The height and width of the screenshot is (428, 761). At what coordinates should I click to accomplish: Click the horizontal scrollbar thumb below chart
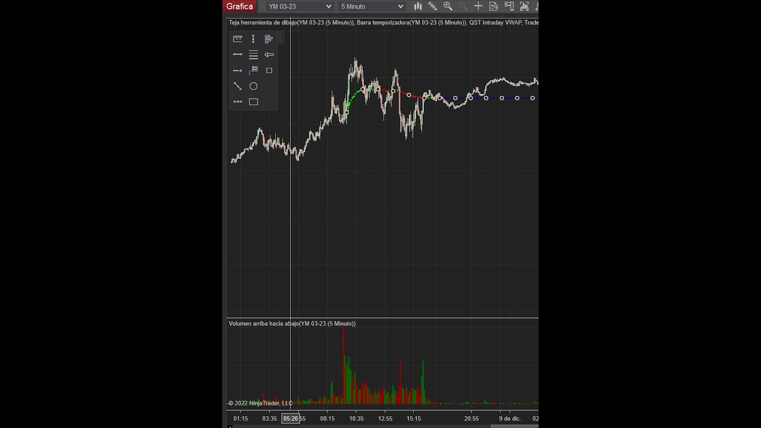pos(514,426)
